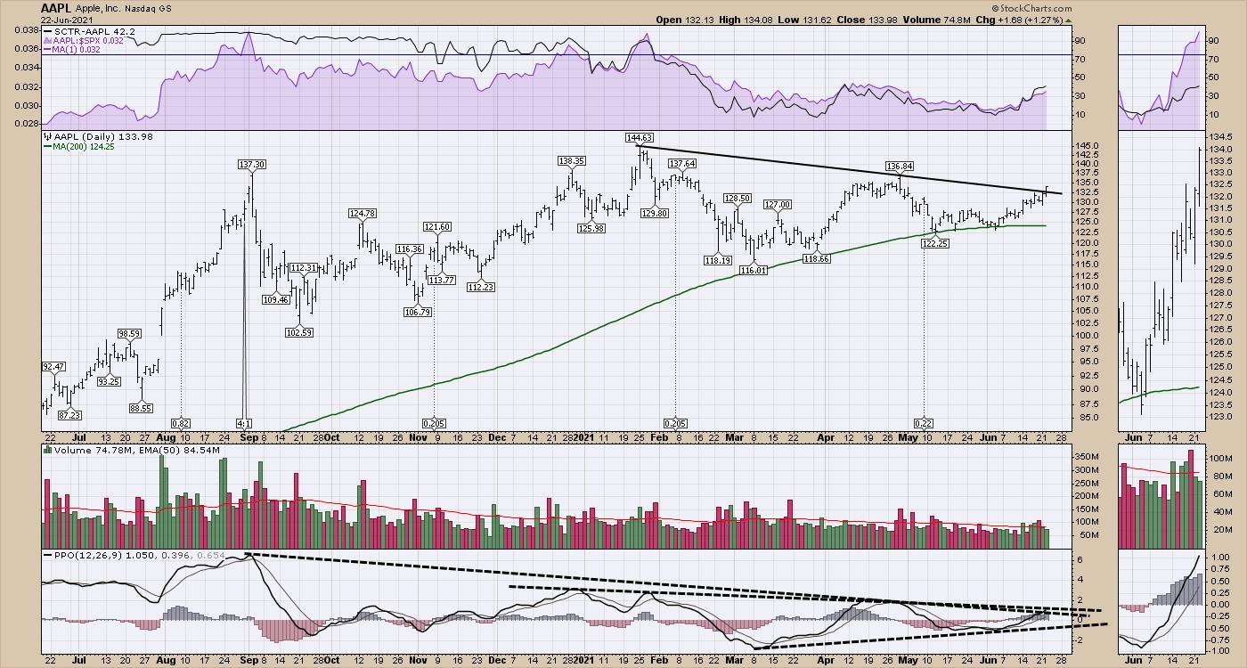Click the 124.78 price label
Viewport: 1247px width, 668px height.
(x=362, y=213)
